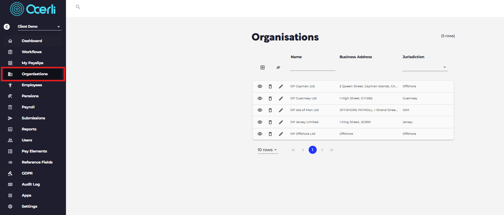This screenshot has width=504, height=215.
Task: Edit OP Jersey Limited with pencil icon
Action: (x=281, y=122)
